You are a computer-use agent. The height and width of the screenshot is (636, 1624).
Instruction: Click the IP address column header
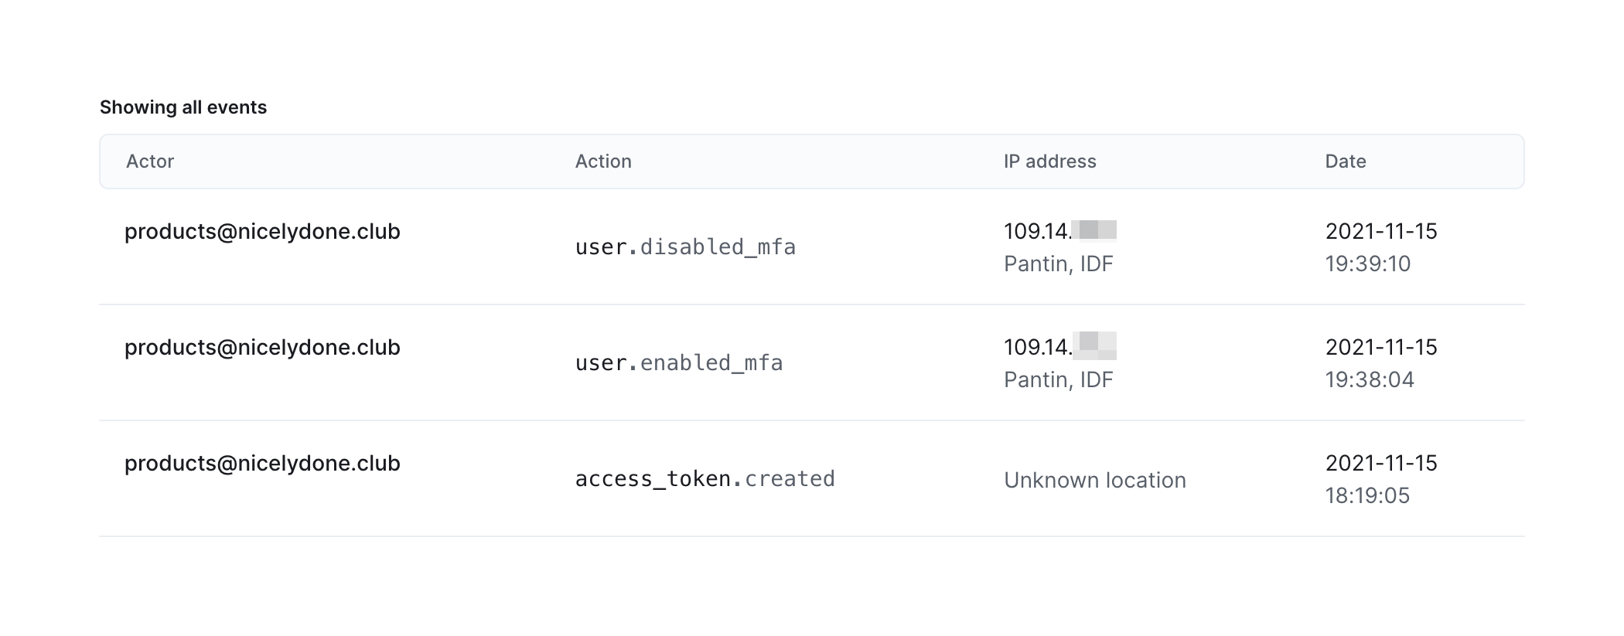pyautogui.click(x=1049, y=161)
